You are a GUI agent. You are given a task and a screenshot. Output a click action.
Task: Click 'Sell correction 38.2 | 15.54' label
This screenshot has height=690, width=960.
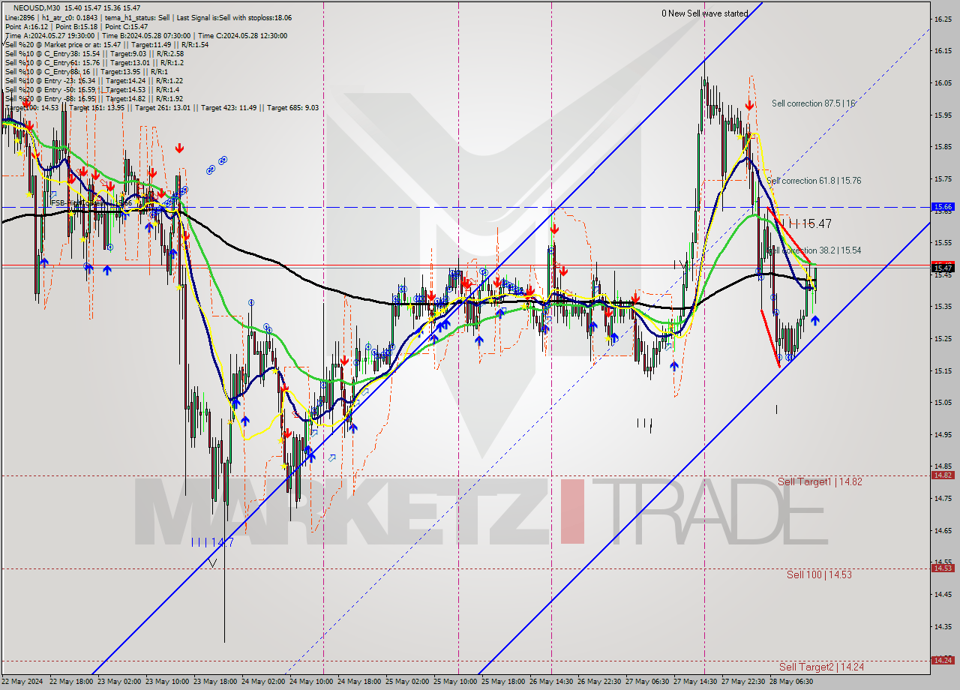click(x=815, y=250)
